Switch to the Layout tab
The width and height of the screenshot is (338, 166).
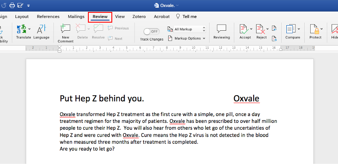(22, 17)
